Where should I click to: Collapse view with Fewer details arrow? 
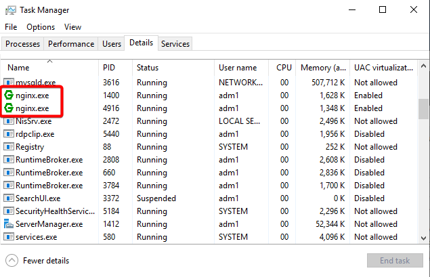pyautogui.click(x=12, y=261)
